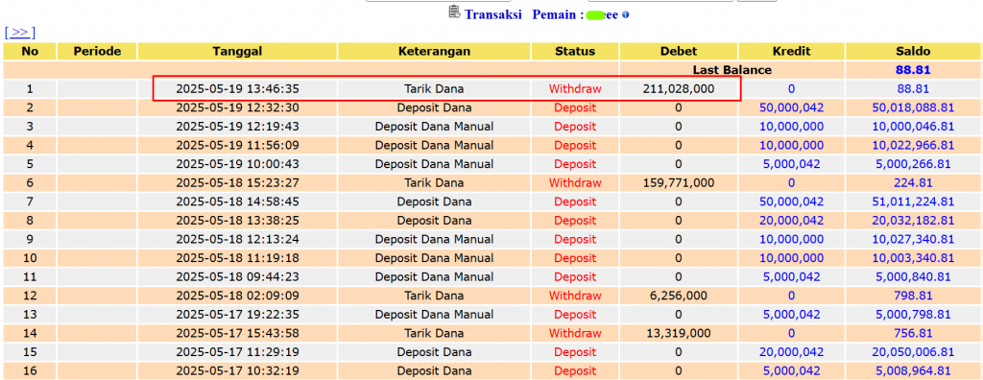Select date 2025-05-18 14:58:45
This screenshot has width=983, height=380.
pyautogui.click(x=237, y=202)
